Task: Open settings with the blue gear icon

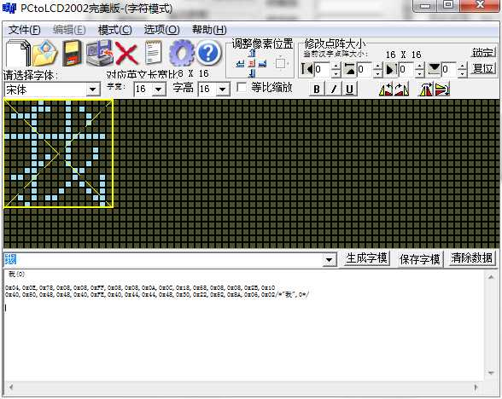Action: (x=181, y=53)
